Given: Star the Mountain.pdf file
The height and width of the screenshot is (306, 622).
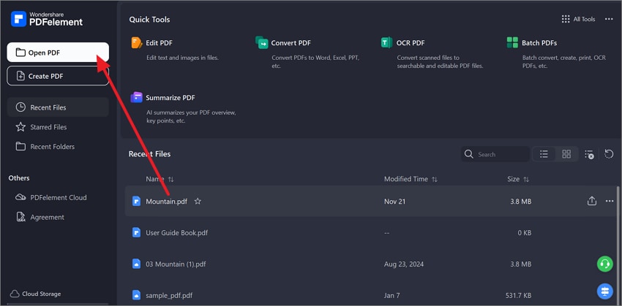Looking at the screenshot, I should click(x=198, y=202).
